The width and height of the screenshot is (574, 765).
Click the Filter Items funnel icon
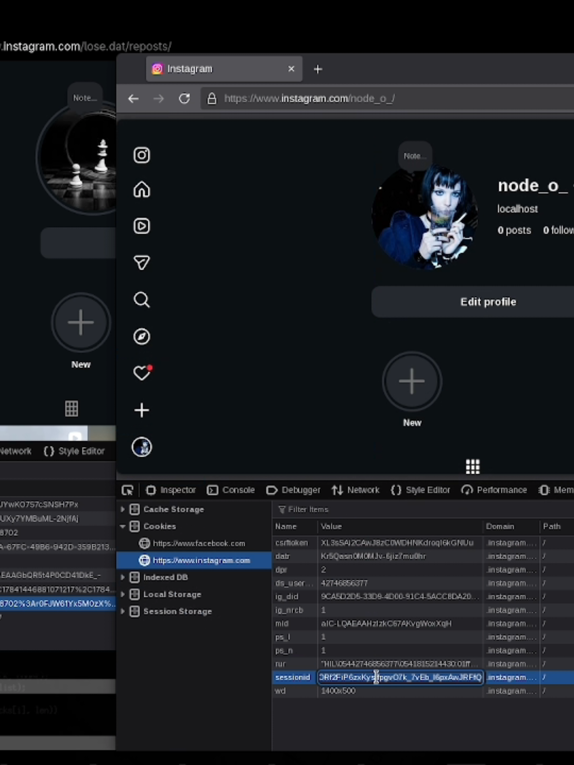(x=282, y=509)
